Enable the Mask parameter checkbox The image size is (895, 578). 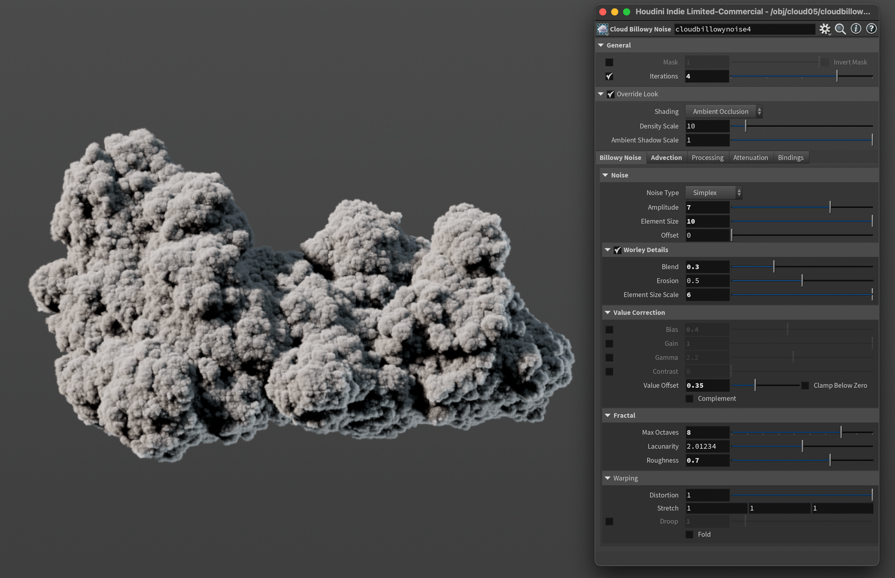pyautogui.click(x=609, y=61)
